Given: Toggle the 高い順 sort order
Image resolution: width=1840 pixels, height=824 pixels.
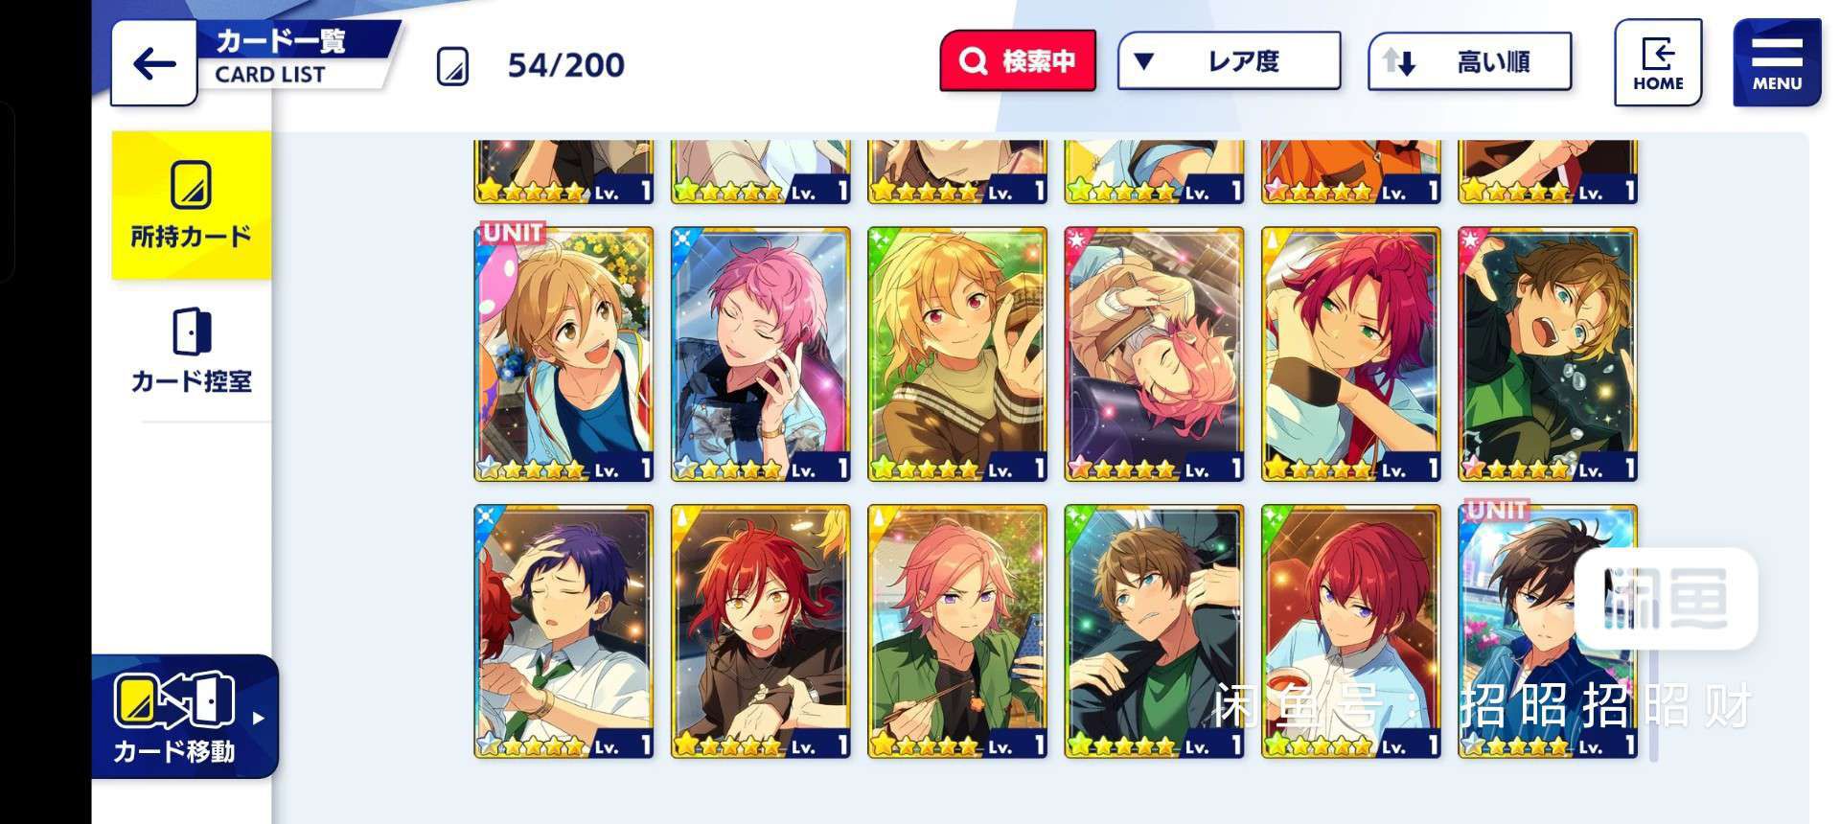Looking at the screenshot, I should [x=1469, y=61].
